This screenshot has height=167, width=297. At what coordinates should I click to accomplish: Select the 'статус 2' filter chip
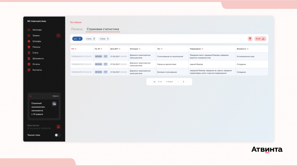(90, 39)
